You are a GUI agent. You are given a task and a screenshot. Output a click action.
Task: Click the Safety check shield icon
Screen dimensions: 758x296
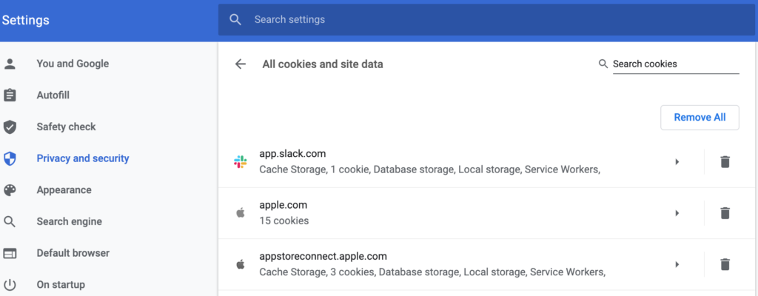pyautogui.click(x=10, y=127)
